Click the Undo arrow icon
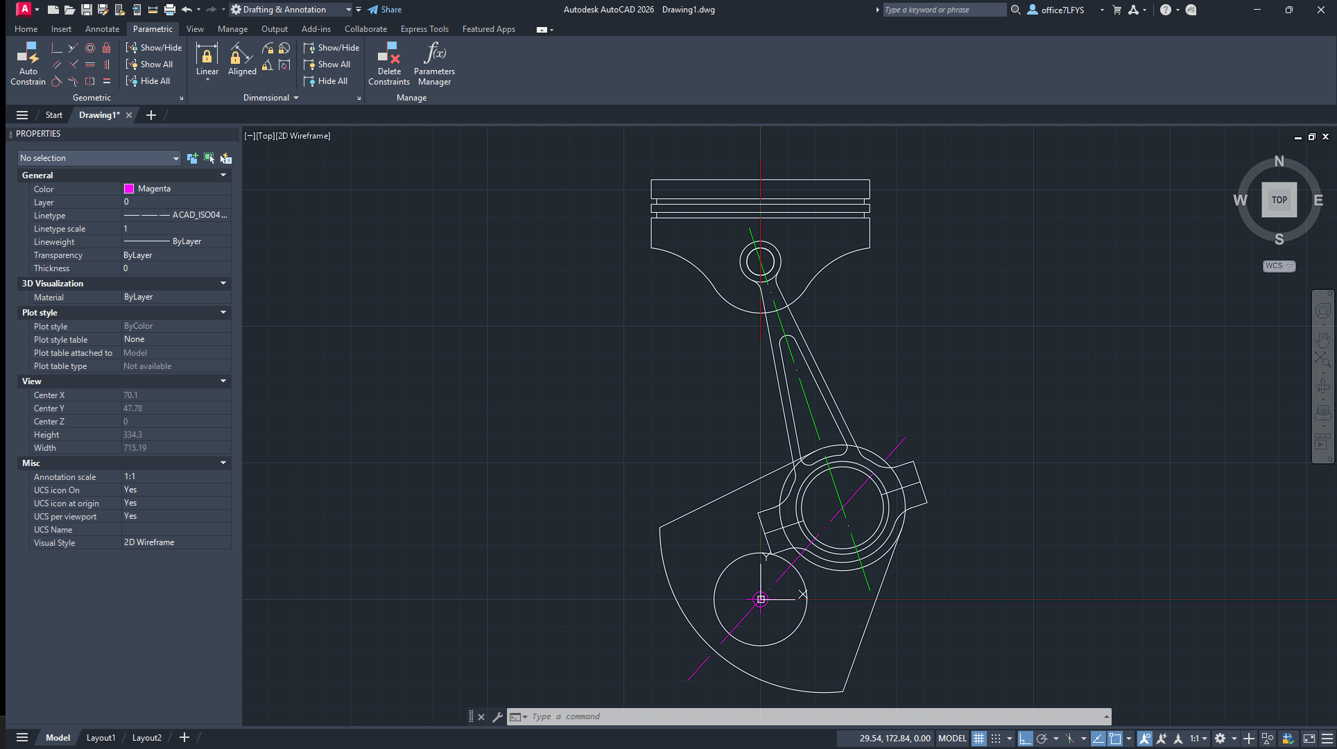Screen dimensions: 1337x749 pos(186,10)
